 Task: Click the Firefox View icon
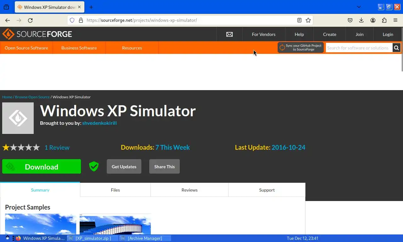coord(6,7)
